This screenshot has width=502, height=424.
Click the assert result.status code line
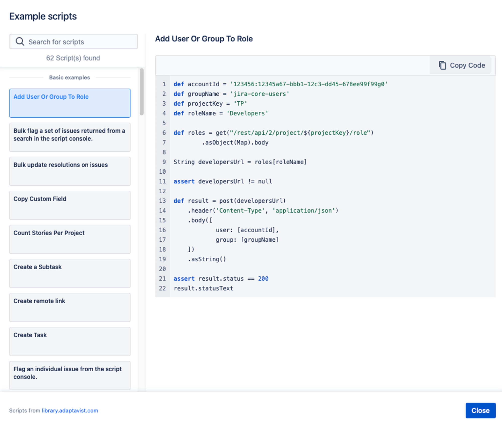221,278
